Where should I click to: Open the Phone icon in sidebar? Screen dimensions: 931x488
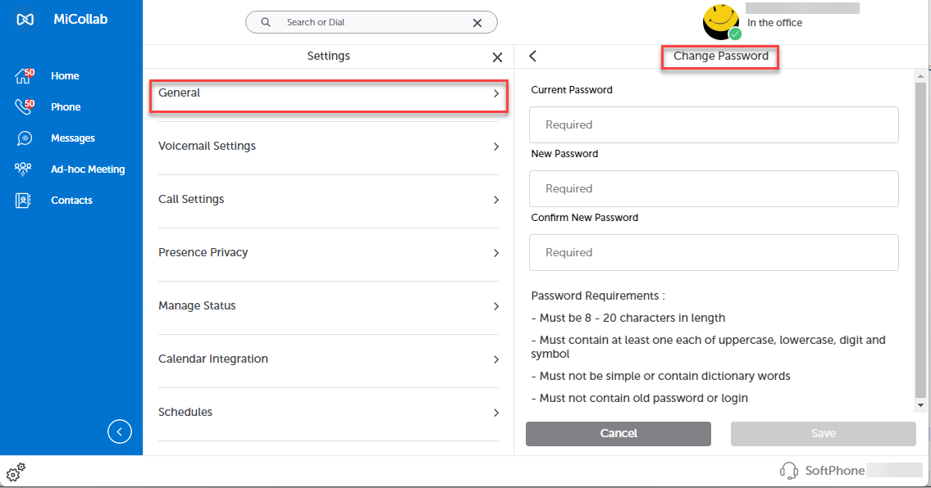[25, 106]
